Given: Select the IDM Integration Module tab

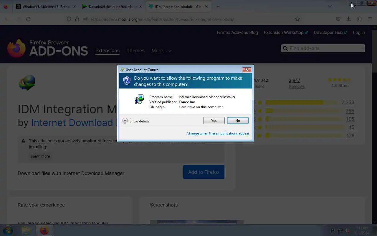Looking at the screenshot, I should [x=178, y=6].
